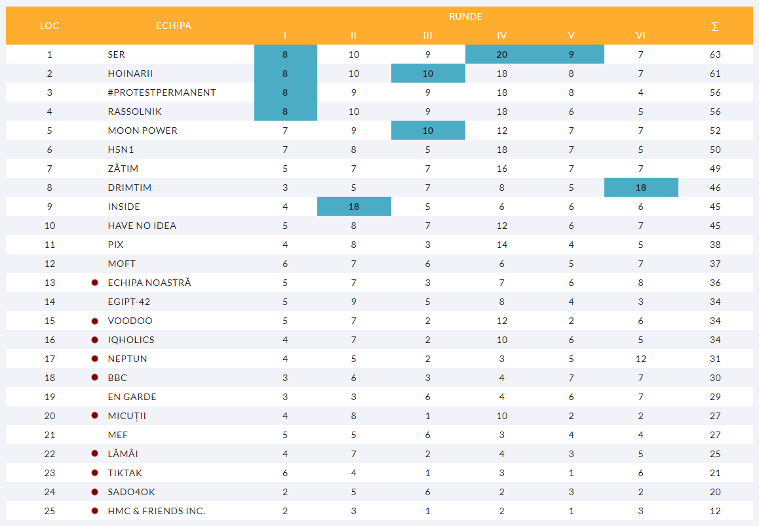The width and height of the screenshot is (759, 526).
Task: Click ZĂTIM's total score 49
Action: pyautogui.click(x=715, y=169)
